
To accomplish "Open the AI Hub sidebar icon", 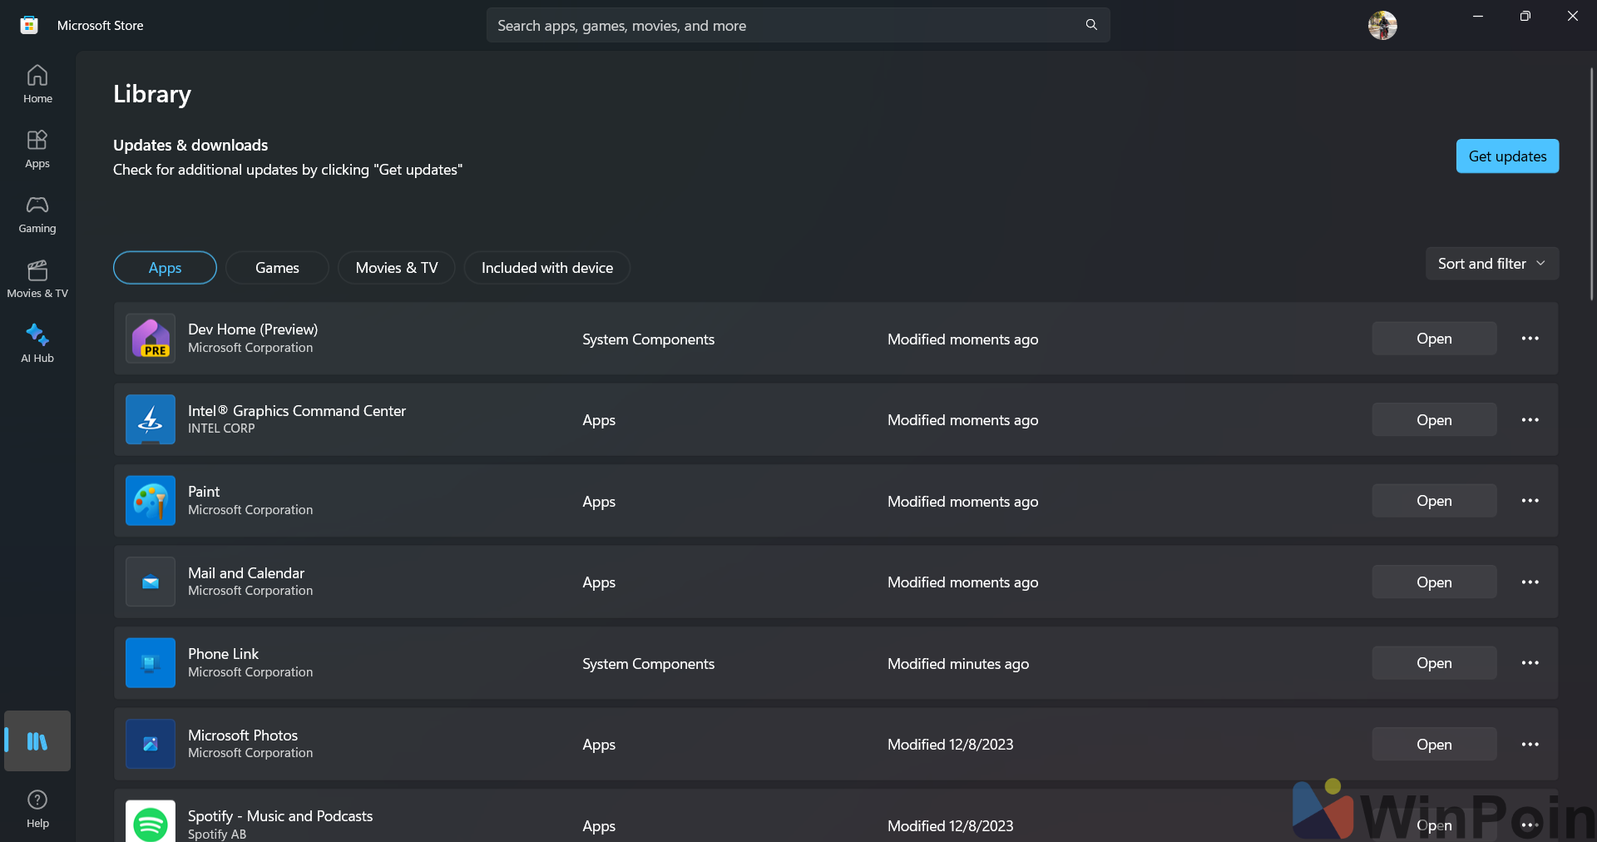I will (37, 344).
